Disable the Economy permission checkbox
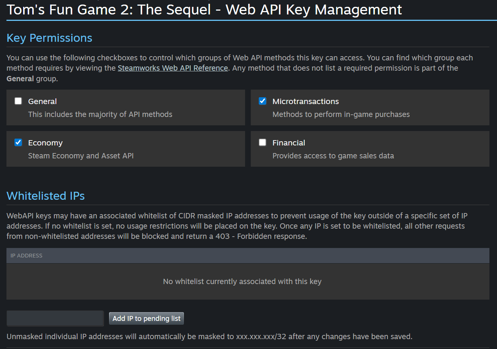This screenshot has height=349, width=497. (18, 142)
